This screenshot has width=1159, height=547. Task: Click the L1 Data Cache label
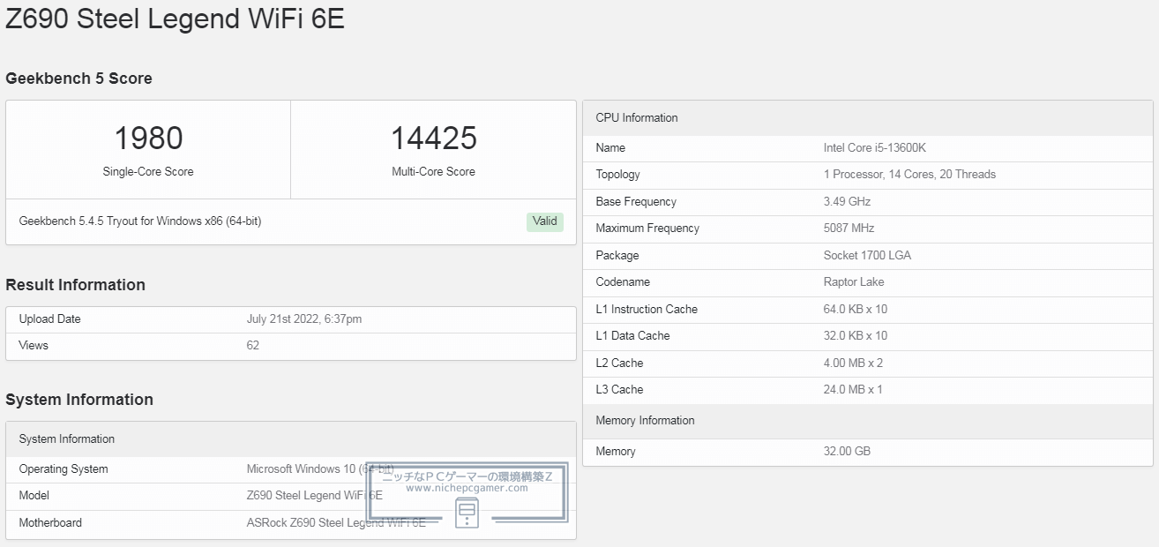click(632, 336)
